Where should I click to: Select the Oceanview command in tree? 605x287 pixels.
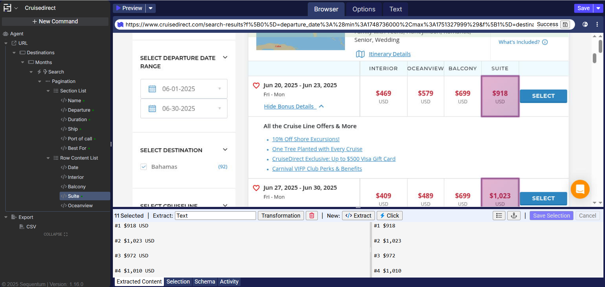click(80, 206)
